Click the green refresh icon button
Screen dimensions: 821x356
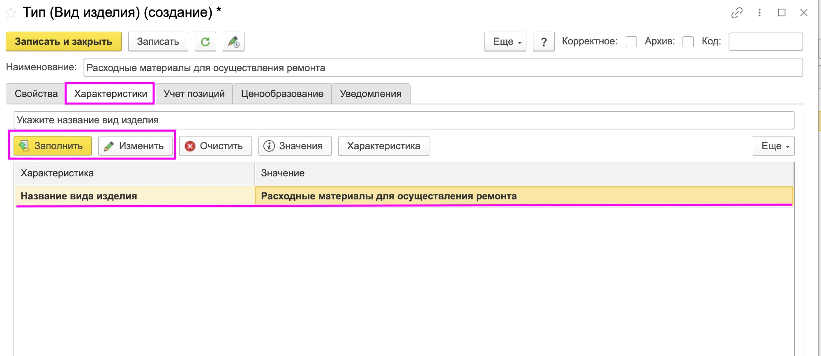(x=205, y=42)
